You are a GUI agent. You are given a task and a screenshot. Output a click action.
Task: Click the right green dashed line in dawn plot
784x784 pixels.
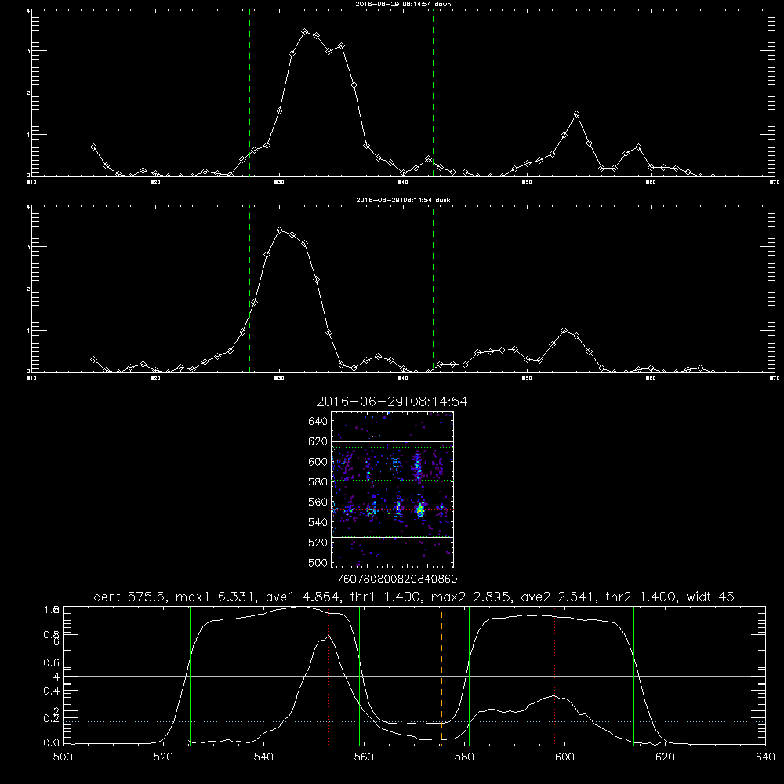433,93
